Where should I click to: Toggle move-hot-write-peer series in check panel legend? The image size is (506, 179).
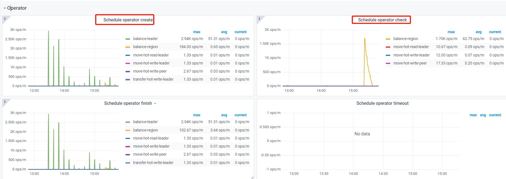[410, 63]
